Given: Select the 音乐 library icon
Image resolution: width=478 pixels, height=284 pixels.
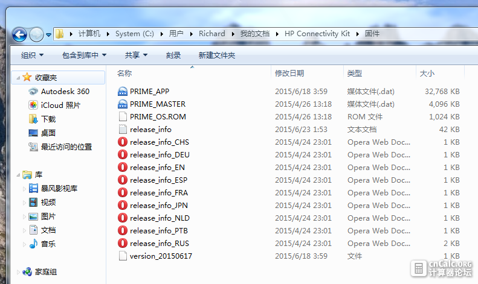Looking at the screenshot, I should [x=33, y=244].
